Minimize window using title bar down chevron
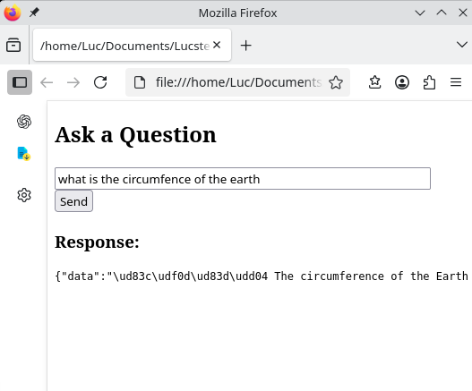The width and height of the screenshot is (472, 391). [x=420, y=13]
